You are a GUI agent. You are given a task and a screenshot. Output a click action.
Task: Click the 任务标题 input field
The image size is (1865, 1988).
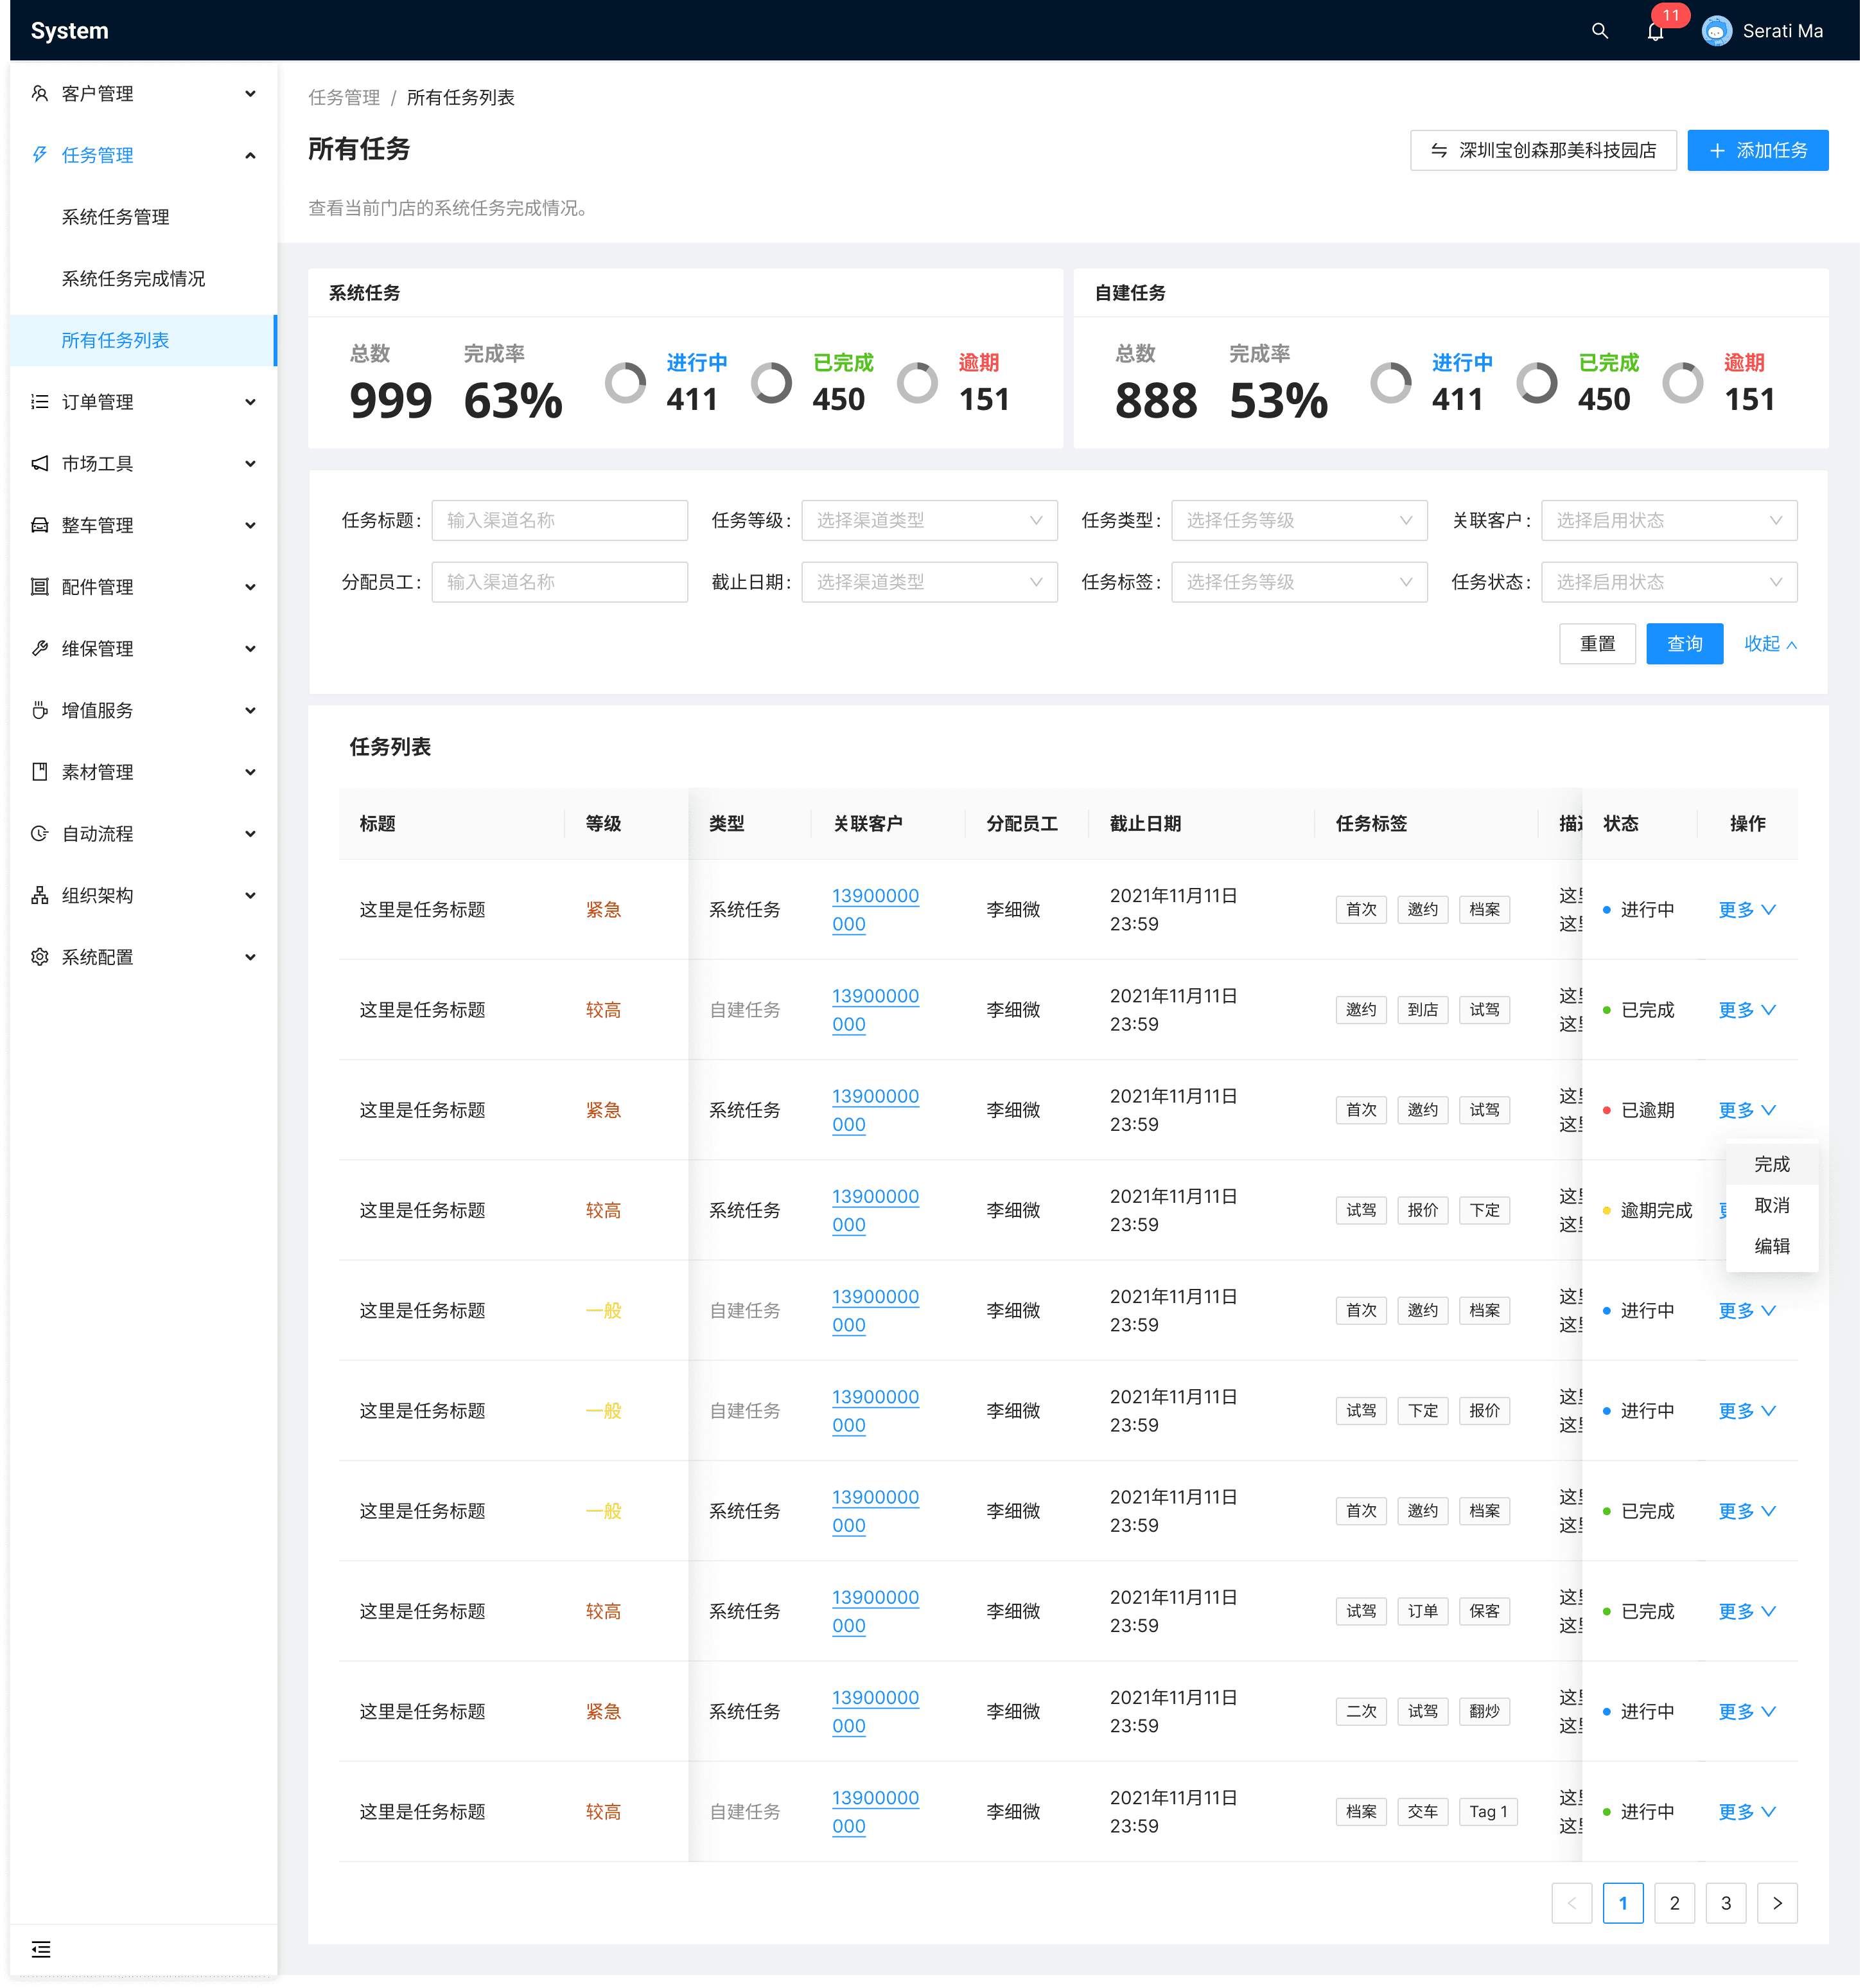(x=559, y=520)
